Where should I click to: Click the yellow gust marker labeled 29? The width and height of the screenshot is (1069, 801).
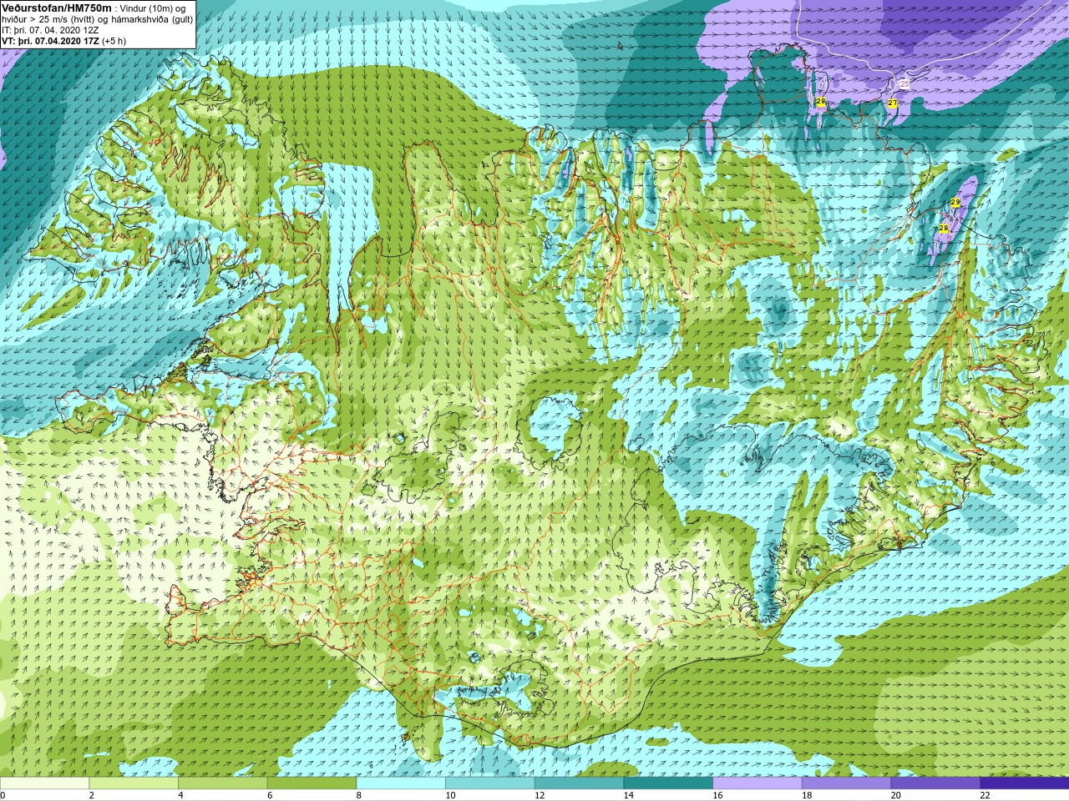[x=955, y=203]
